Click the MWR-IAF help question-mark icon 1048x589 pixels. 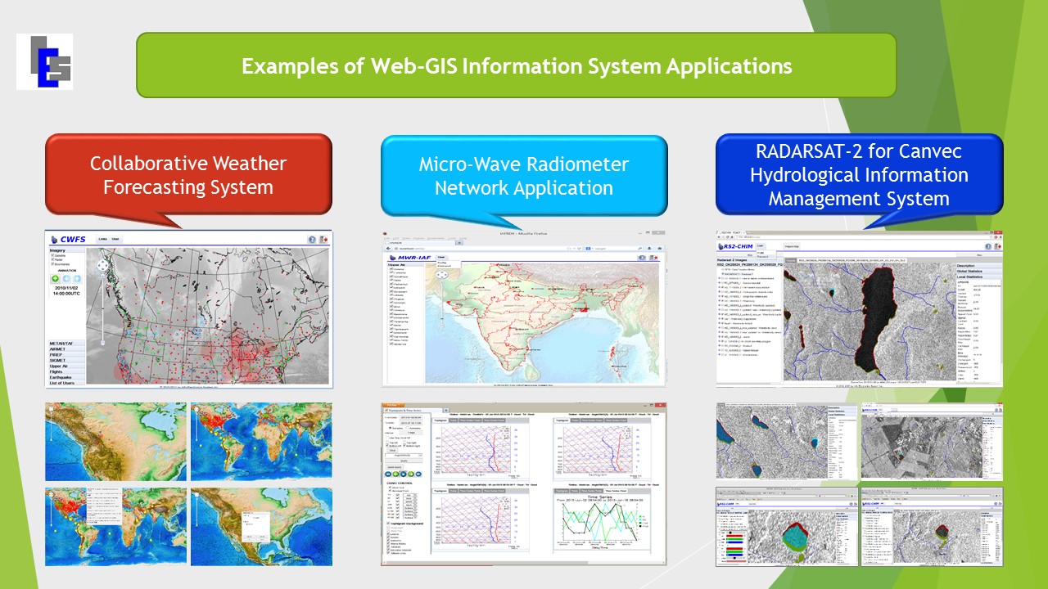tap(643, 258)
